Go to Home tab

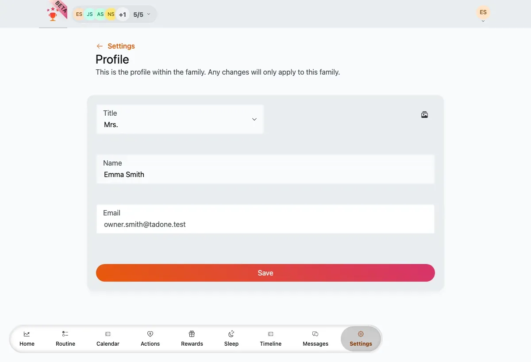(x=27, y=339)
